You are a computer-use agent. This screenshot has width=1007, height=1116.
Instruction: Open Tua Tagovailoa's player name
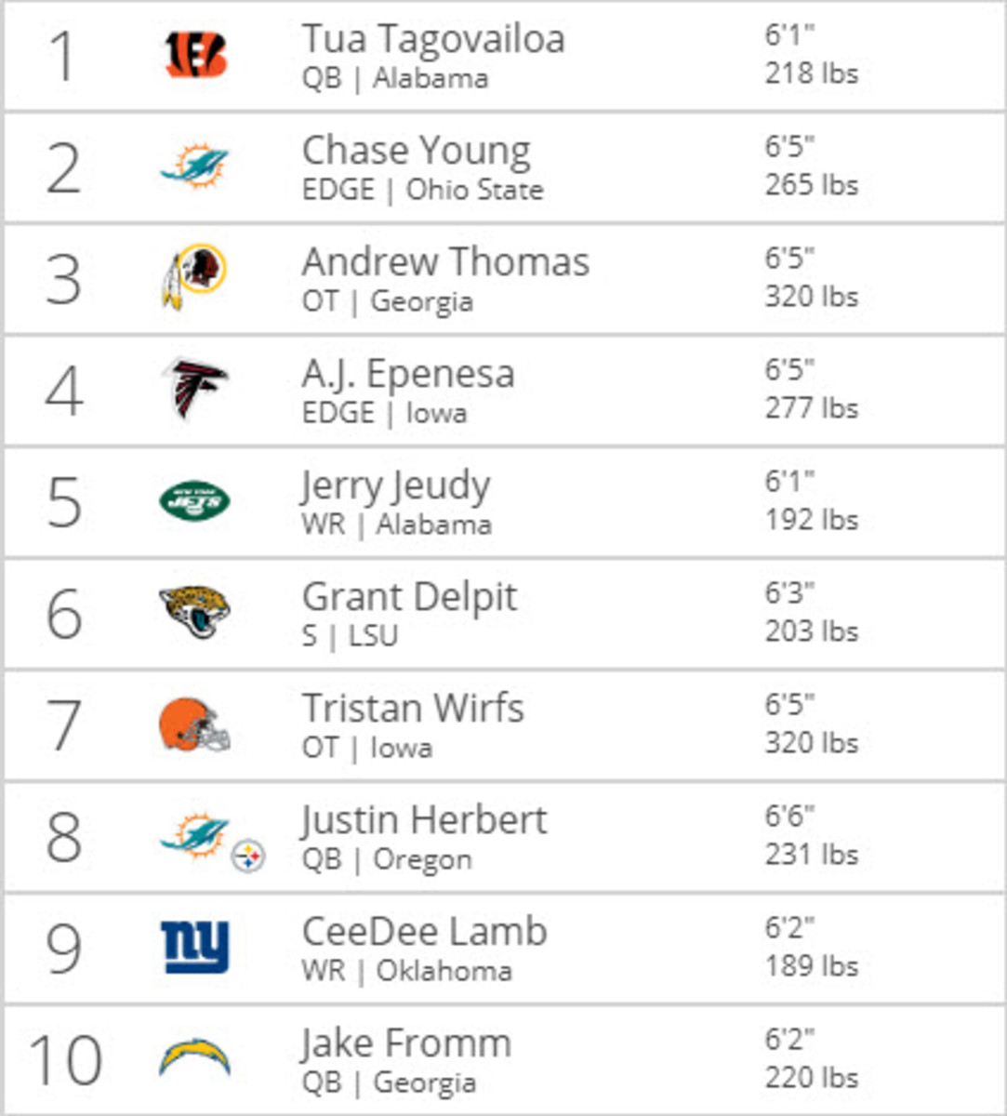[433, 40]
